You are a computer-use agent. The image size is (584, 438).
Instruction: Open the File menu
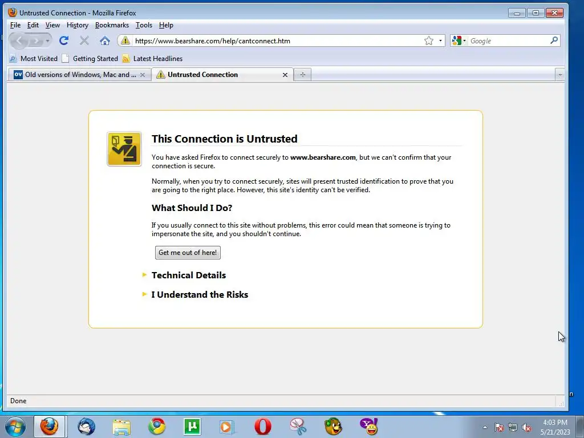point(15,25)
